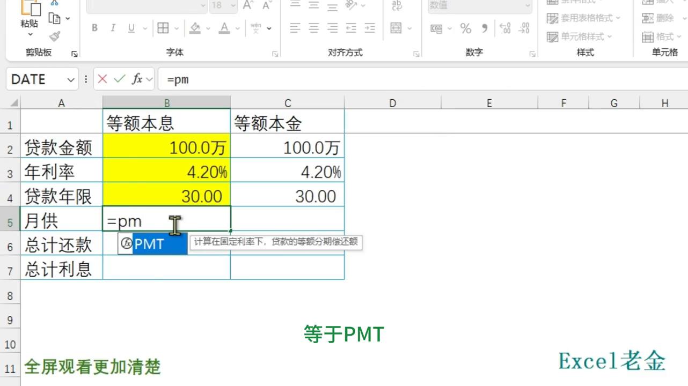Screen dimensions: 688x386
Task: Cancel formula entry with the red X
Action: 102,79
